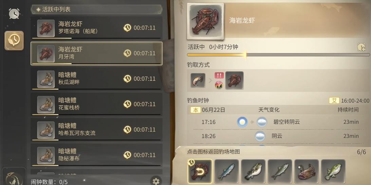Open the alarm clock sidebar tab
The width and height of the screenshot is (371, 185).
(x=14, y=13)
